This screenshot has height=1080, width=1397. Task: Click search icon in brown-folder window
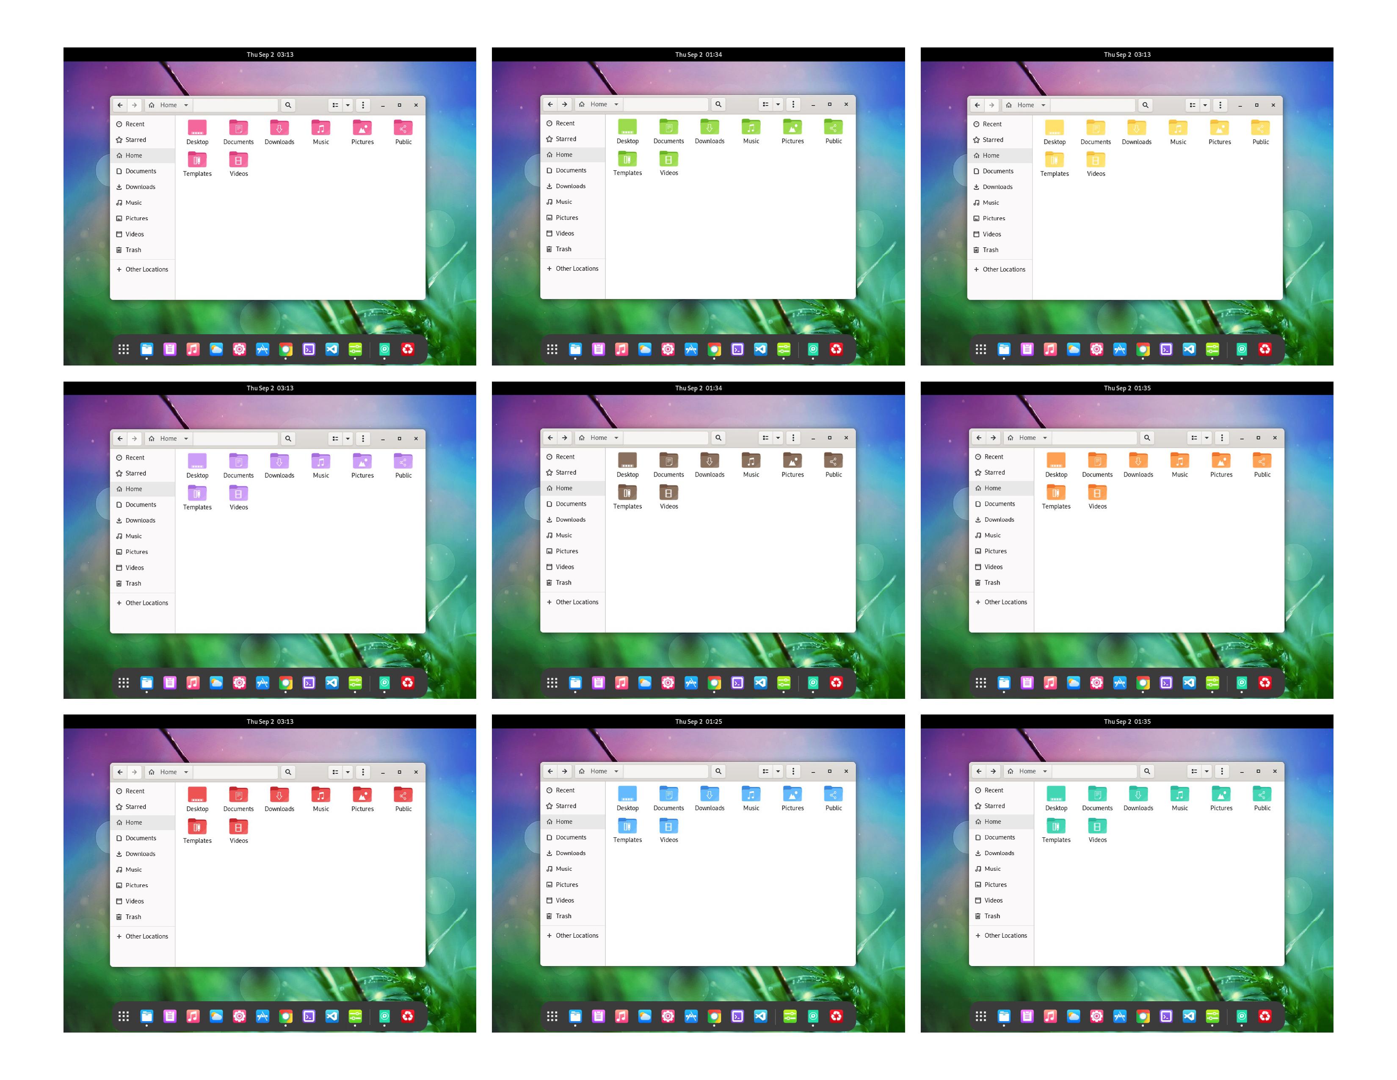718,438
